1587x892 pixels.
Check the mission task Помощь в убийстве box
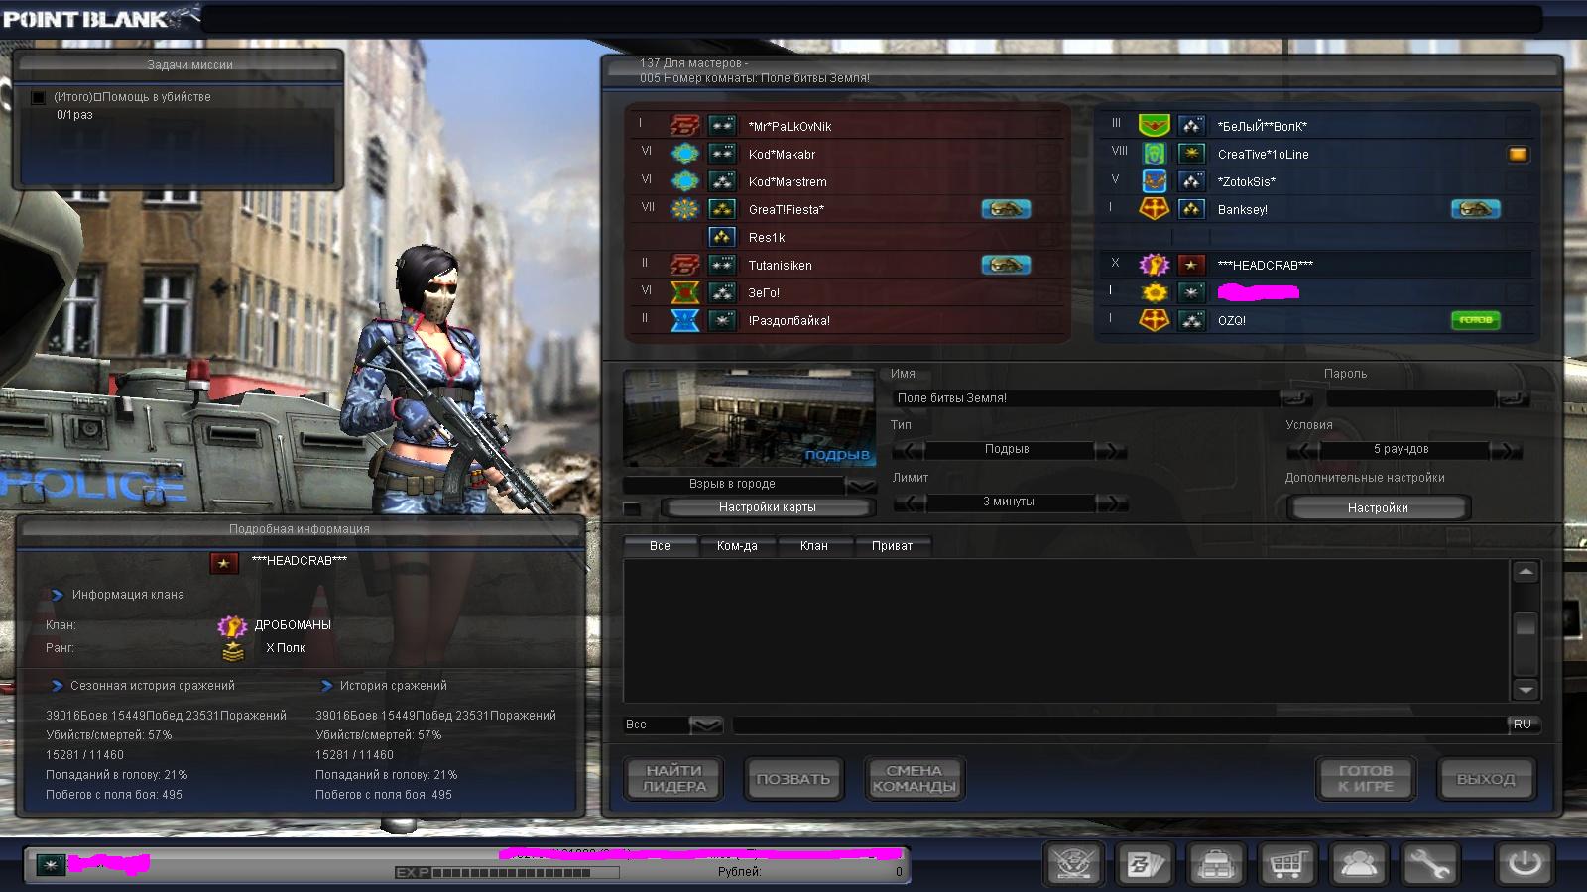click(x=39, y=97)
